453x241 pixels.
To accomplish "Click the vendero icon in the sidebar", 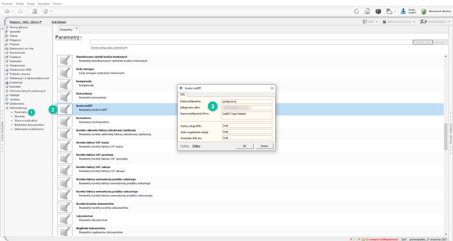I will 7,100.
